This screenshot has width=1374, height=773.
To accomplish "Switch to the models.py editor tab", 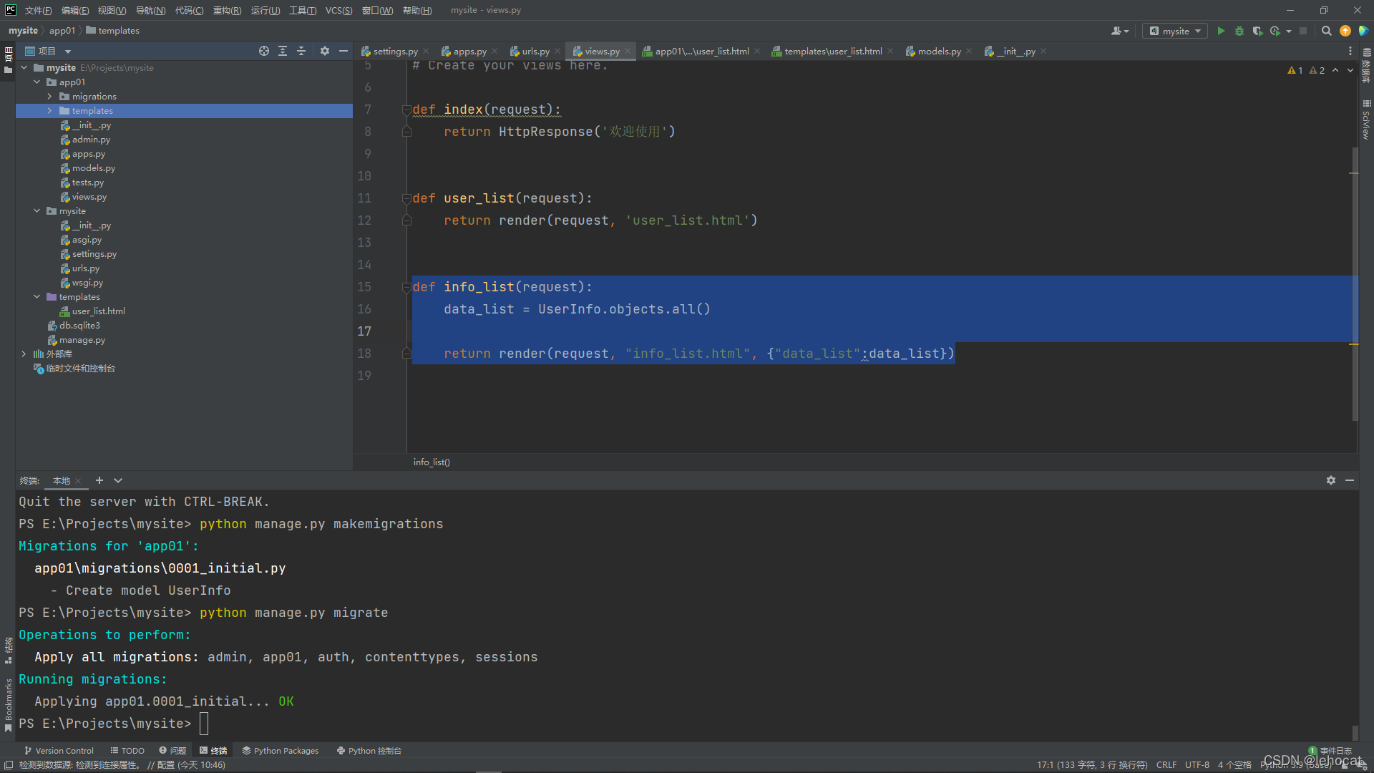I will [938, 51].
